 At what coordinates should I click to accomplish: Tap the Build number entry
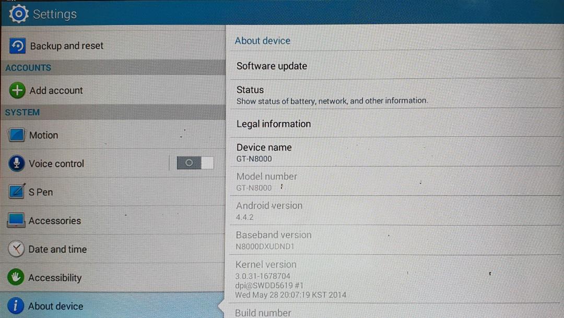coord(263,312)
